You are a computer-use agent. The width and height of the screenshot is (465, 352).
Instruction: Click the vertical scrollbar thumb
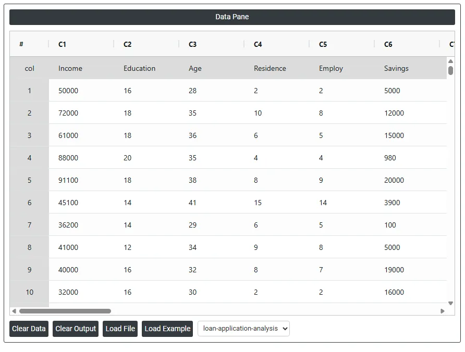click(x=450, y=70)
